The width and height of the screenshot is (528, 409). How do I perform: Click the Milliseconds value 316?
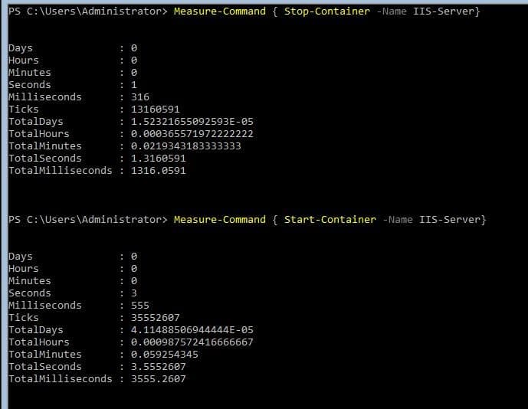pyautogui.click(x=140, y=97)
